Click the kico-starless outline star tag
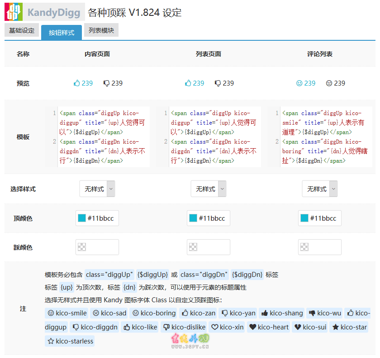Viewport: 380px width, 358px height. 70,341
